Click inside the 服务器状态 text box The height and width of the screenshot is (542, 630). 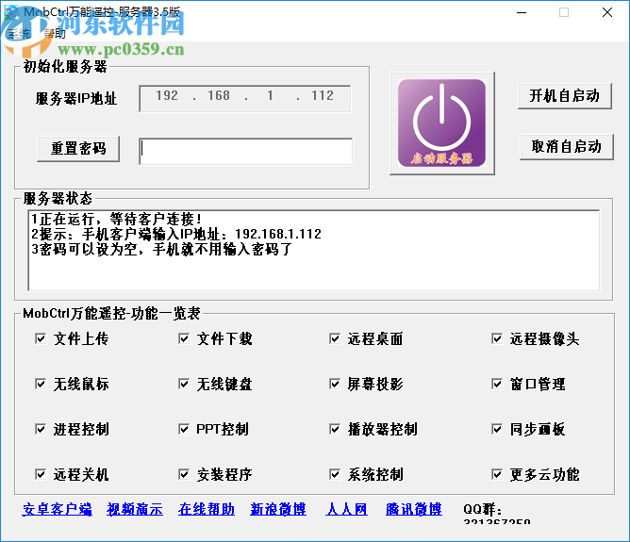314,250
